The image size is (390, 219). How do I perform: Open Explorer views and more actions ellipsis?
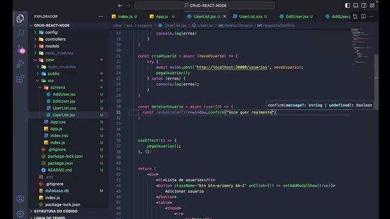coord(101,16)
